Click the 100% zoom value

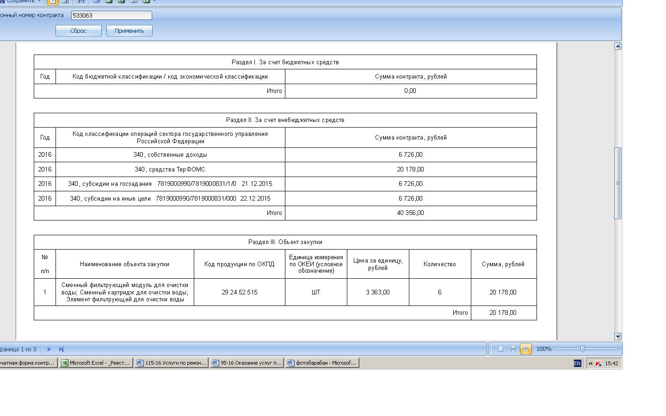click(x=544, y=349)
